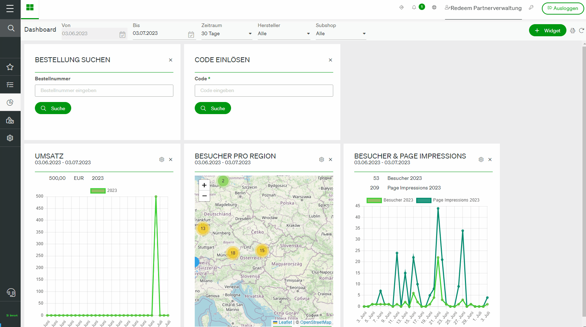Click the diamond icon in top bar

[x=402, y=7]
